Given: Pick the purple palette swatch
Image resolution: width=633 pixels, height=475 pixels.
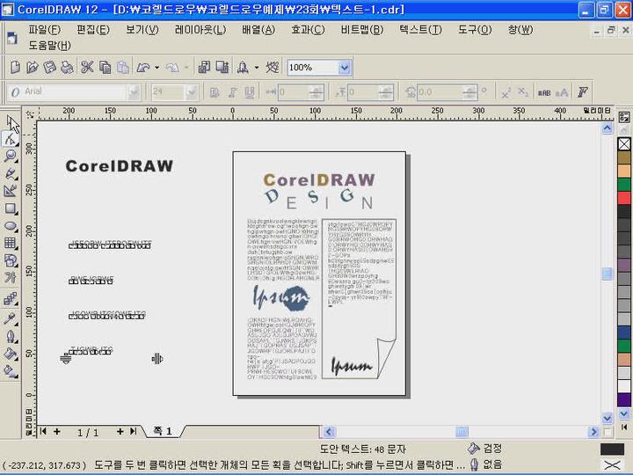Looking at the screenshot, I should click(x=624, y=400).
